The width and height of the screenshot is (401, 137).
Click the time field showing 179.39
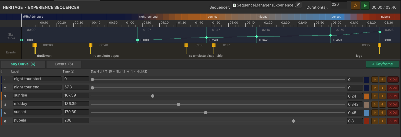(76, 112)
